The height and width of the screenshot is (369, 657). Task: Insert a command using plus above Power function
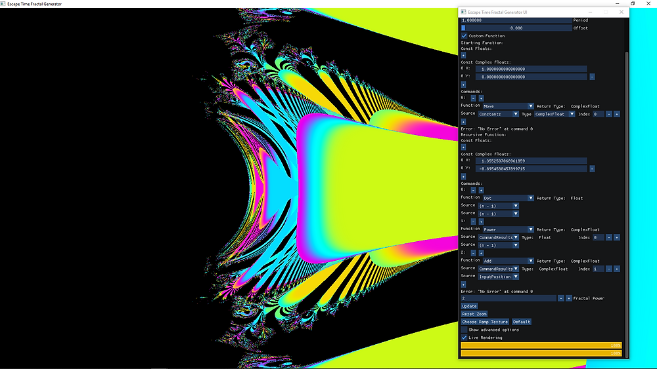[481, 222]
